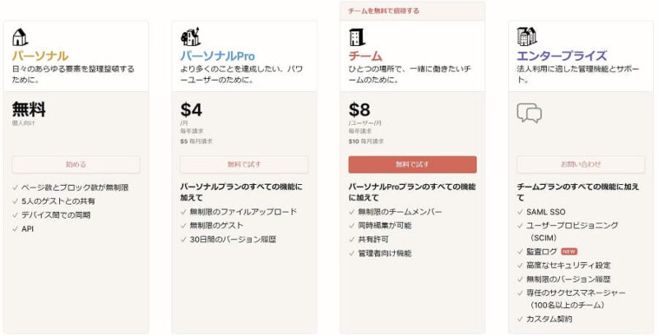This screenshot has width=658, height=336.
Task: Click the 無制限のファイルアップロード feature item
Action: coord(243,212)
